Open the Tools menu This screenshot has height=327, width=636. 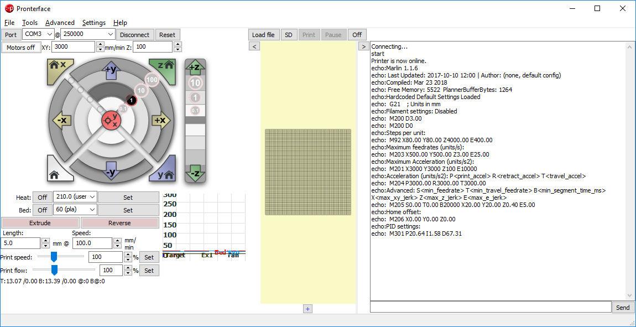coord(30,23)
